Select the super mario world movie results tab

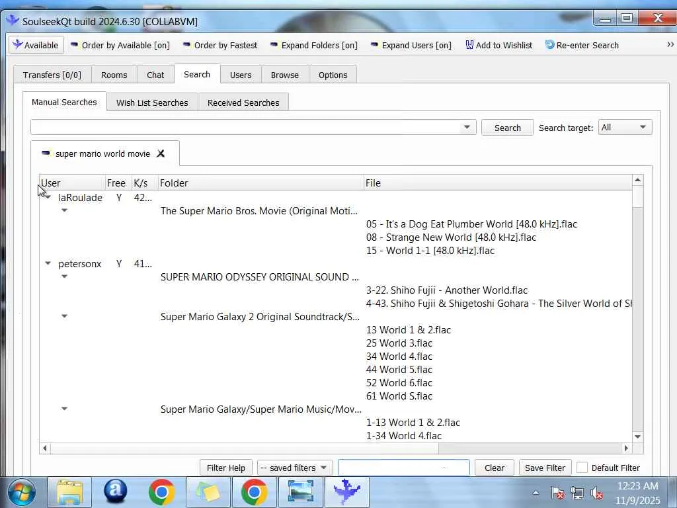(x=102, y=153)
